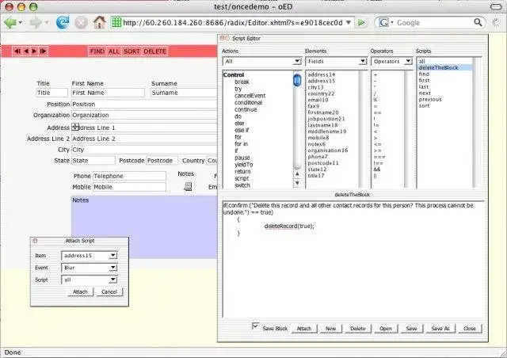Click the Delete button in Script Editor
Image resolution: width=507 pixels, height=358 pixels.
[x=357, y=329]
